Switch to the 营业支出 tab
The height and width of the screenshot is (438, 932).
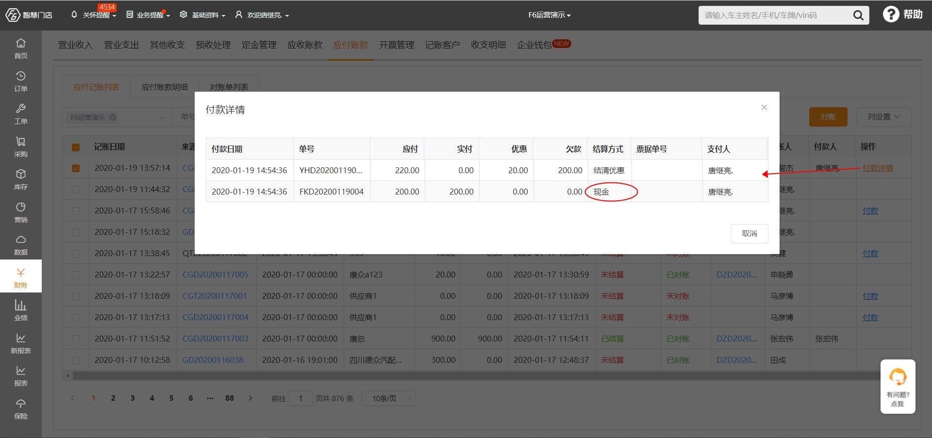(121, 45)
